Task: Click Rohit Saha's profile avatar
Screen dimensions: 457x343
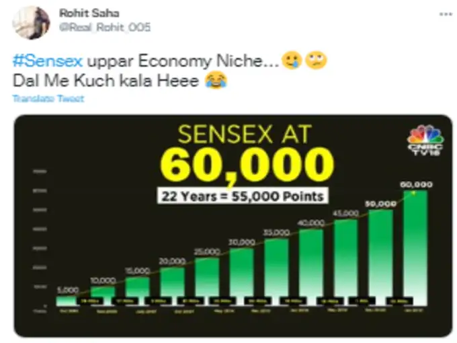Action: [31, 22]
